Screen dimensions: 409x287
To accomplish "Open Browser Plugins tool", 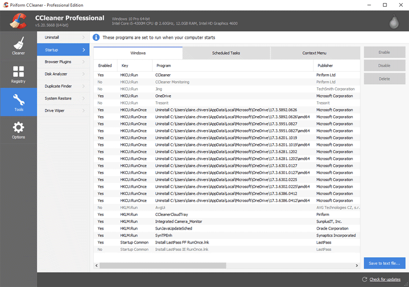I will coord(63,62).
